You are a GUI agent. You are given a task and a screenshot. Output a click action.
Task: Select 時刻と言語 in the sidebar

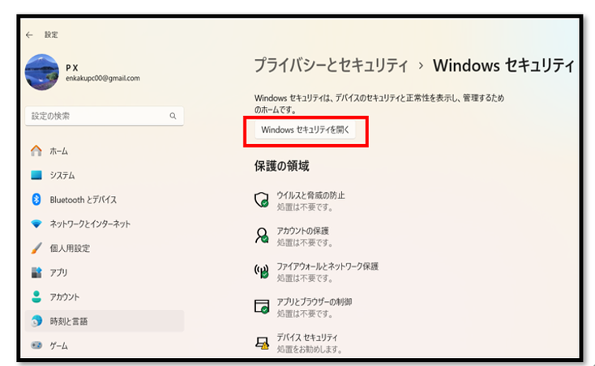105,321
